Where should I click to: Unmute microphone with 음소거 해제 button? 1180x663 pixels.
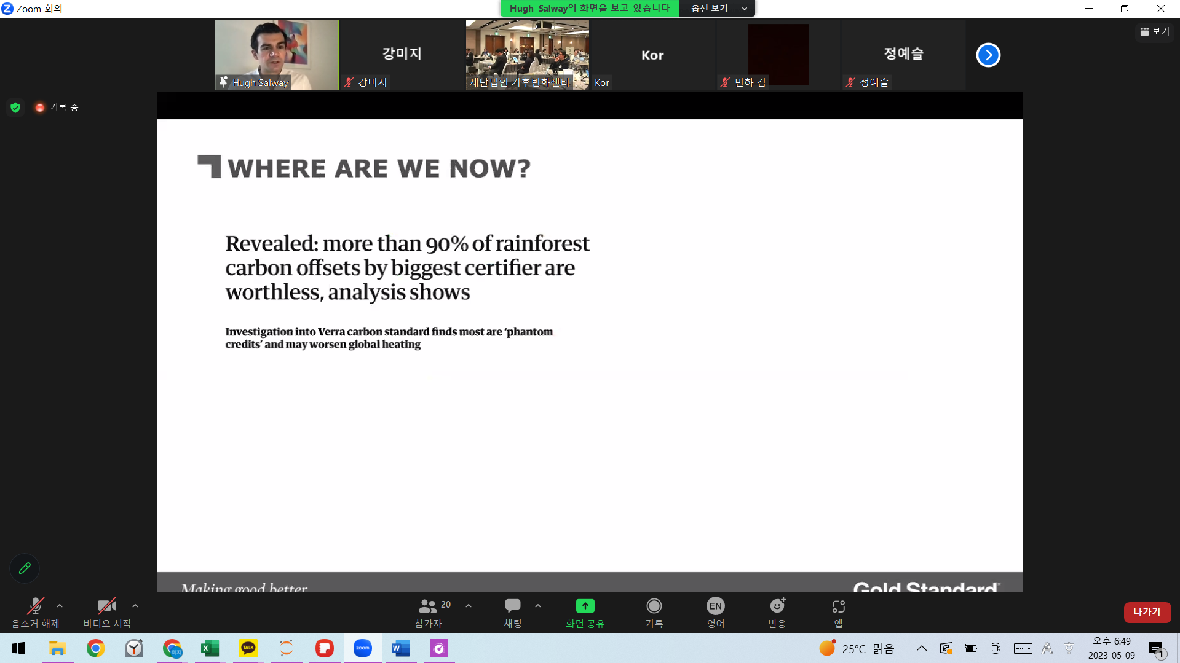coord(35,613)
